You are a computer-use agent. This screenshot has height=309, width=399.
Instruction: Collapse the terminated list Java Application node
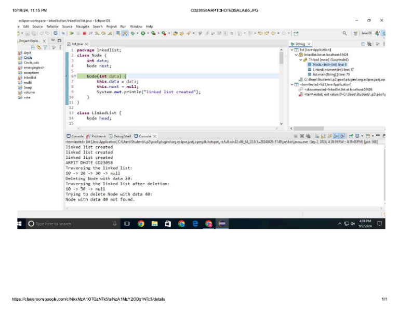[292, 84]
